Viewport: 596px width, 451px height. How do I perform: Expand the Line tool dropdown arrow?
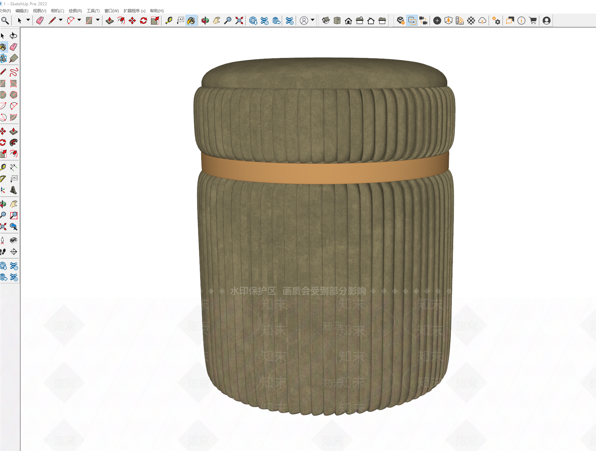pos(60,20)
